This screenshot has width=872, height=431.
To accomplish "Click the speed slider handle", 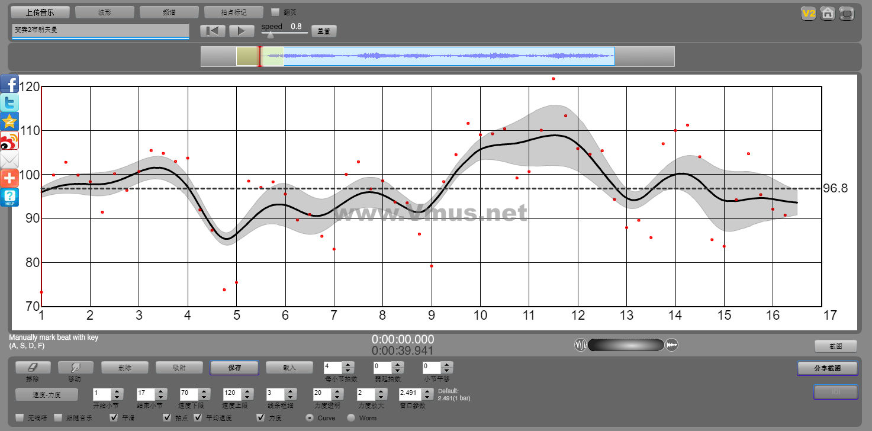I will 271,35.
